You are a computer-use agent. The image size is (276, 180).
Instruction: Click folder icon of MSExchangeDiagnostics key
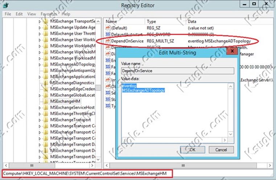pyautogui.click(x=46, y=83)
